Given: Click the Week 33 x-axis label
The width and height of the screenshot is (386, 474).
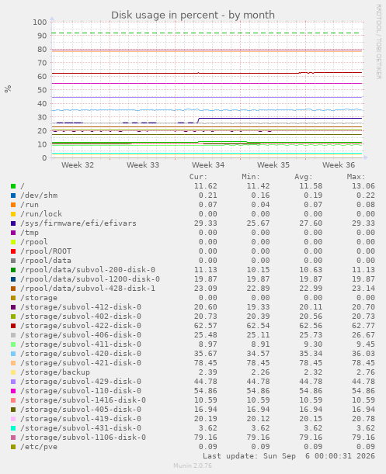Looking at the screenshot, I should click(143, 165).
